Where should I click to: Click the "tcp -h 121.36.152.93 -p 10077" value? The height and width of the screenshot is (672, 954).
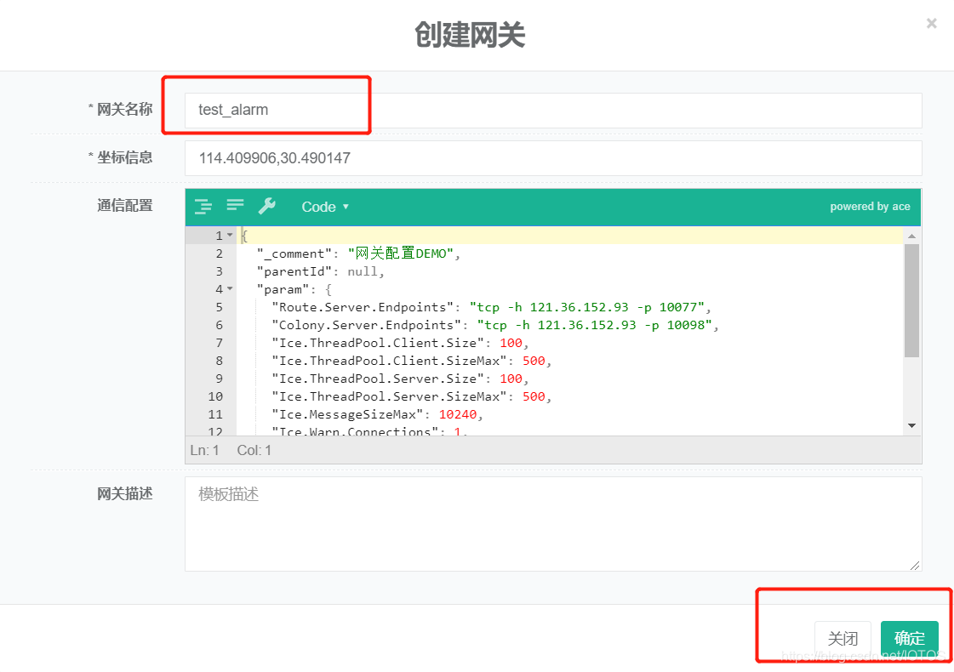click(x=587, y=307)
